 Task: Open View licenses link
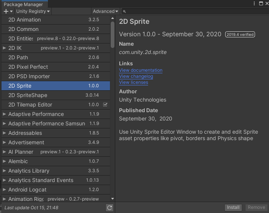pyautogui.click(x=133, y=82)
